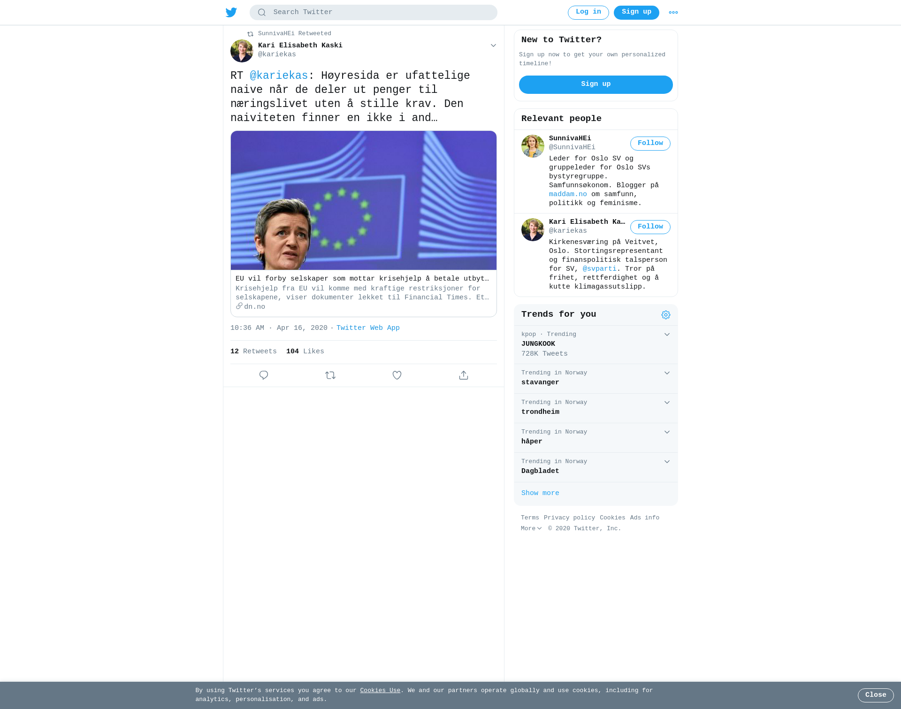Viewport: 901px width, 709px height.
Task: Open the Dagbladet trending item
Action: click(596, 467)
